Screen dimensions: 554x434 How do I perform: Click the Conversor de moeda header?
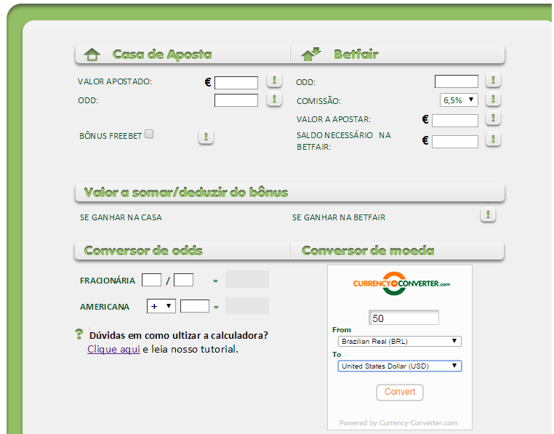(x=368, y=251)
